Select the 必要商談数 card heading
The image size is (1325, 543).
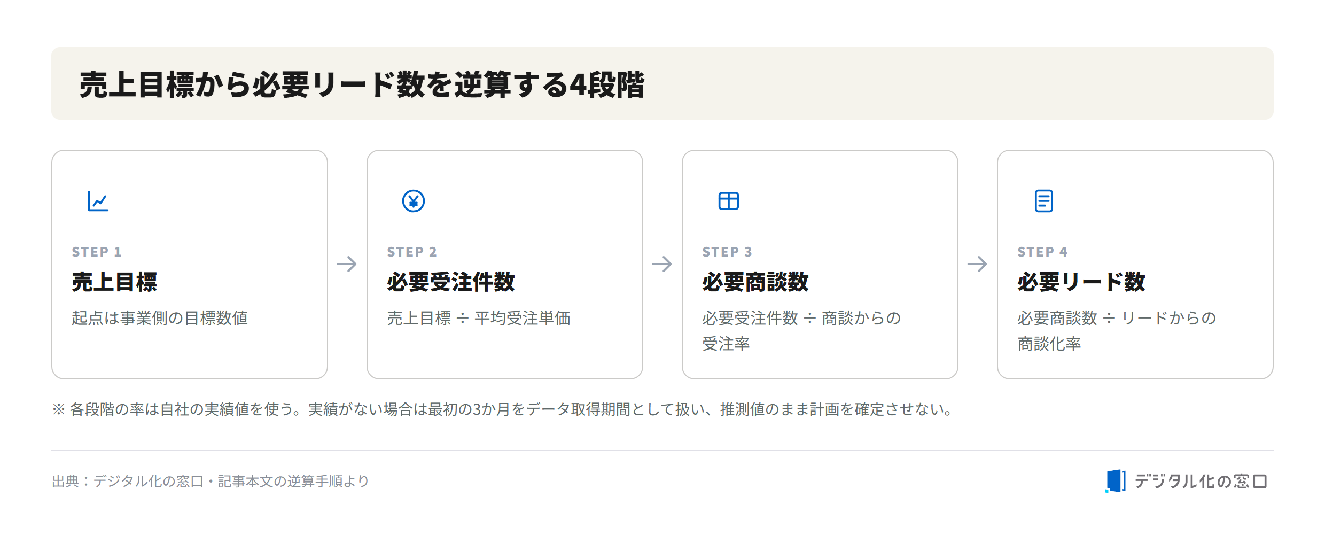click(755, 282)
